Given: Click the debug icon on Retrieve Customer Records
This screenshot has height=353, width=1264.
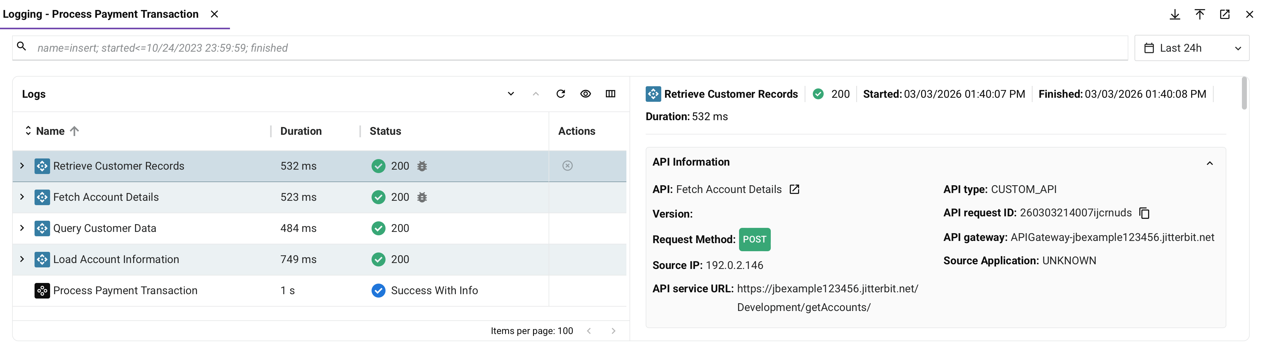Looking at the screenshot, I should pos(423,166).
